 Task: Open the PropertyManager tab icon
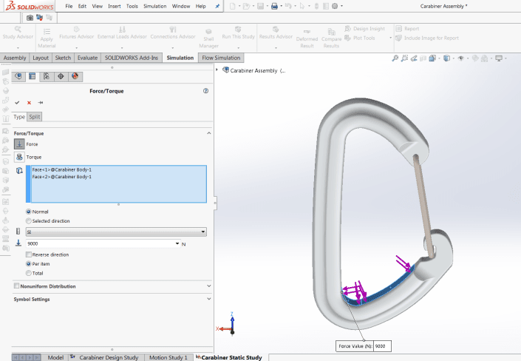(x=32, y=76)
